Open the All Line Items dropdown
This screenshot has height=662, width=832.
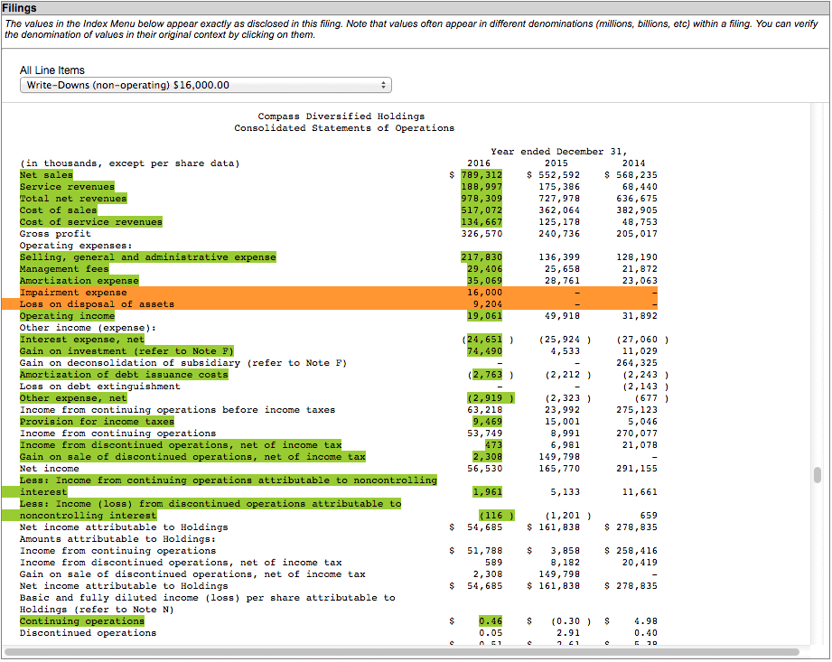click(x=205, y=85)
